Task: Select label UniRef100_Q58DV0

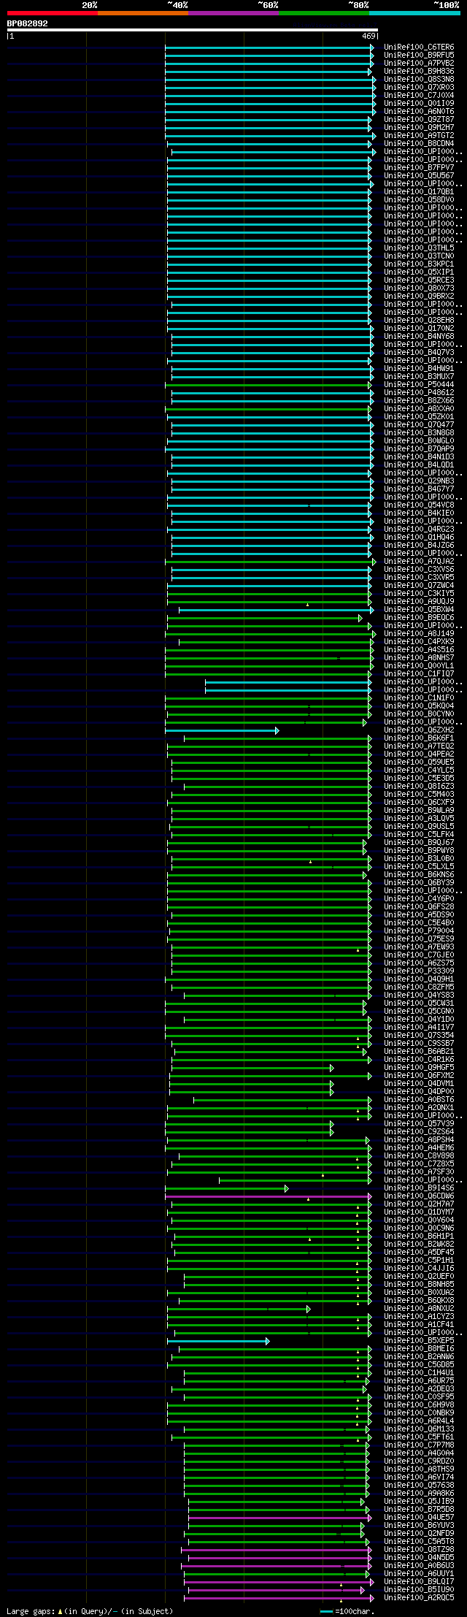Action: point(419,200)
